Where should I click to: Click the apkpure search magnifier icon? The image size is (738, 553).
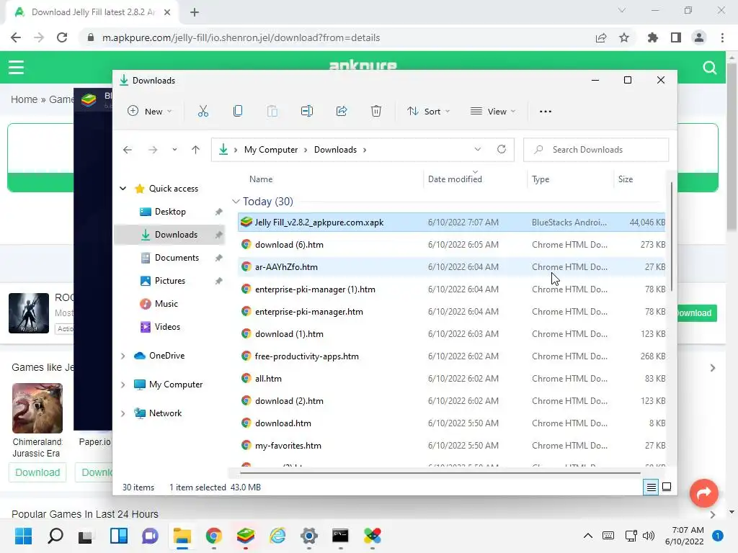(710, 68)
